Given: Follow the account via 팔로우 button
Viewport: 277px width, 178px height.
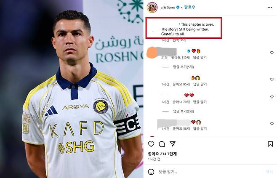Looking at the screenshot, I should tap(190, 7).
